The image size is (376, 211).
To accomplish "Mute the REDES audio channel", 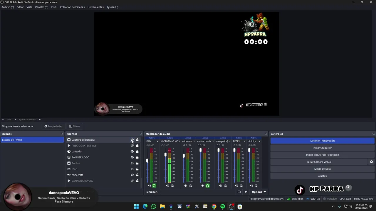I will 236,186.
